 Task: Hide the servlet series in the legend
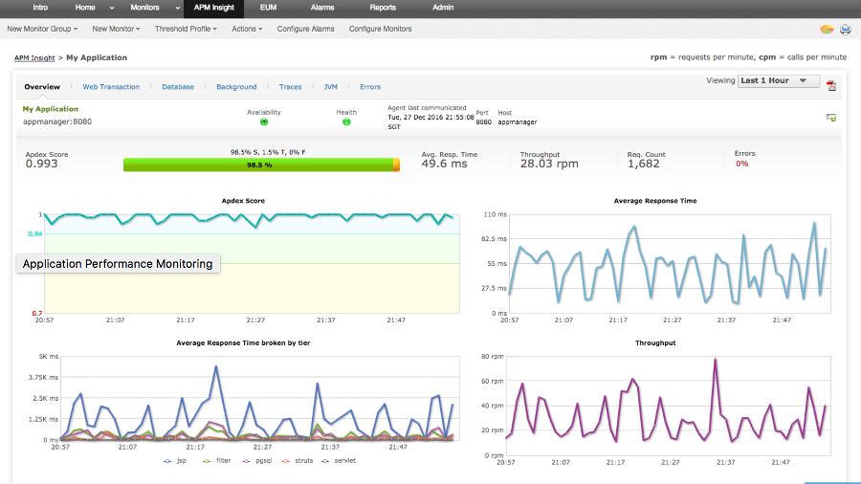pos(339,461)
